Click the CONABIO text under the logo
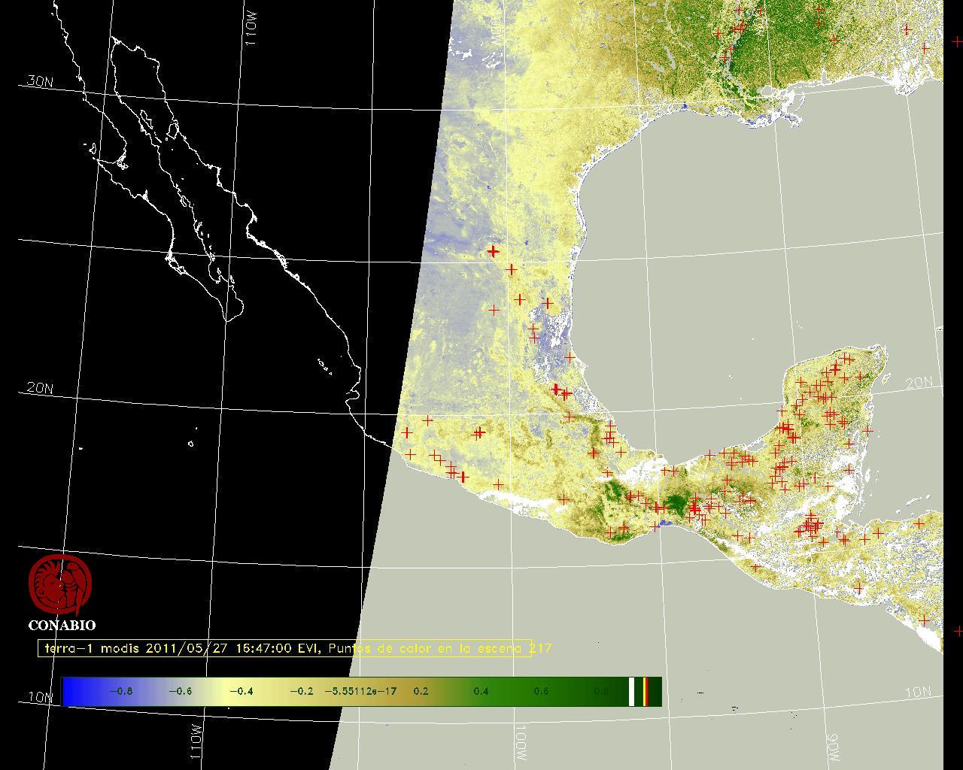963x770 pixels. [x=62, y=625]
